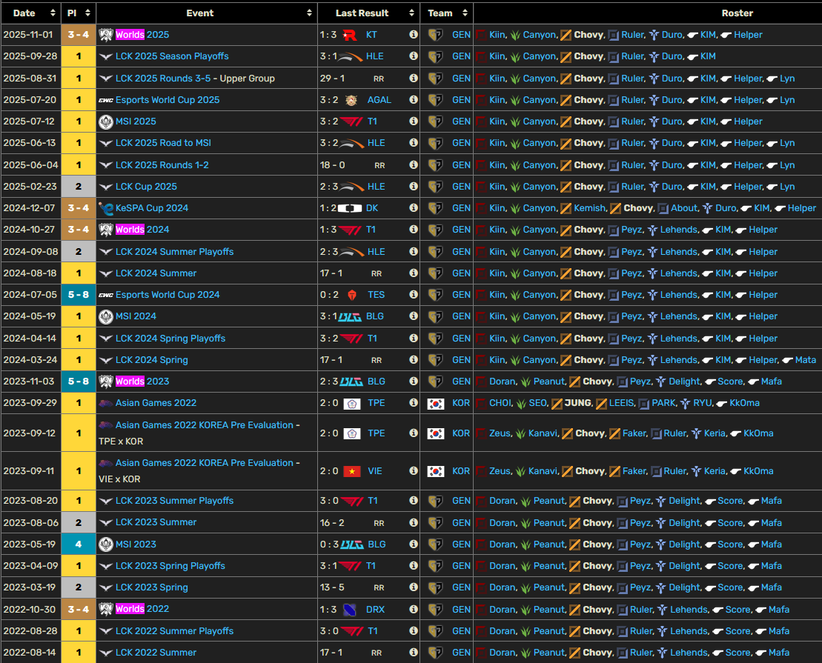
Task: Open KT team link in Worlds 2025 row
Action: (x=371, y=35)
